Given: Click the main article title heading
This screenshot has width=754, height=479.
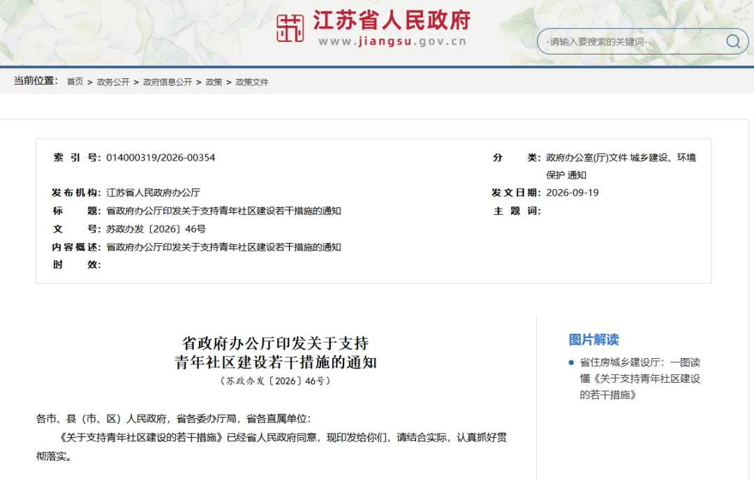Looking at the screenshot, I should (276, 353).
